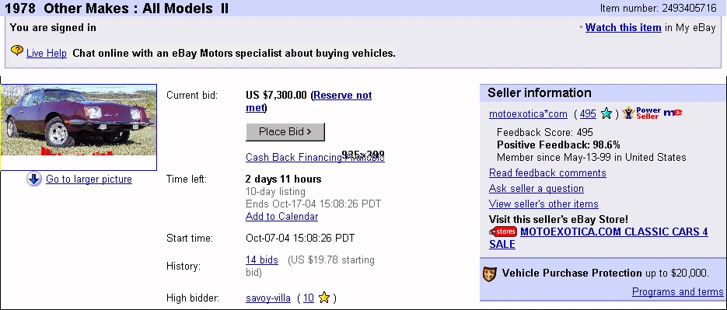Image resolution: width=727 pixels, height=310 pixels.
Task: Open Cash Back Financing Available link
Action: [x=315, y=157]
